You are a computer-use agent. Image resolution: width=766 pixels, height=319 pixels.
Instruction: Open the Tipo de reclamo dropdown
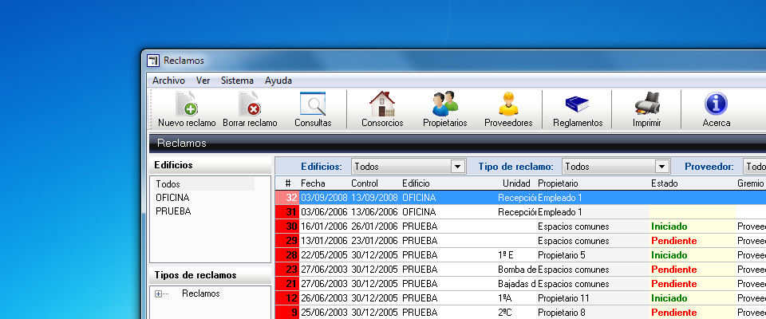661,167
